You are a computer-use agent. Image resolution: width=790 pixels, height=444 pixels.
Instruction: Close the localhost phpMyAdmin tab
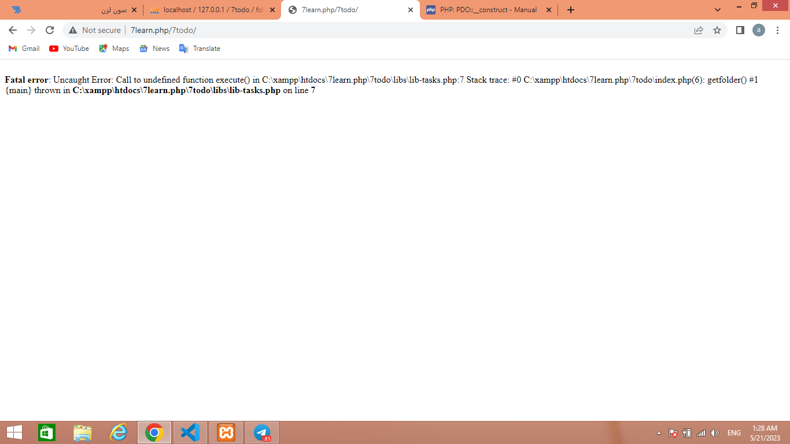click(272, 10)
